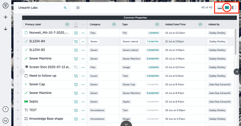Show SL1234-83 on map
Image resolution: width=241 pixels, height=126 pixels.
pos(76,50)
